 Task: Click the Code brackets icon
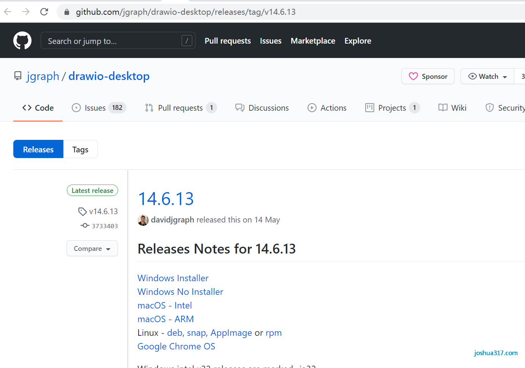click(27, 108)
